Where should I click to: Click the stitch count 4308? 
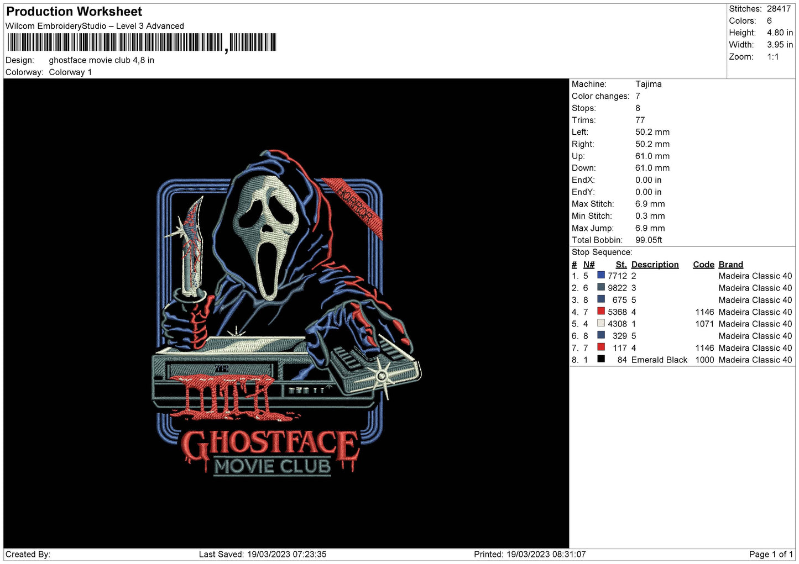coord(617,324)
